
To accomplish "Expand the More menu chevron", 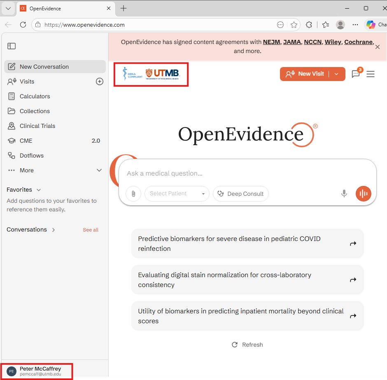I will pyautogui.click(x=99, y=170).
